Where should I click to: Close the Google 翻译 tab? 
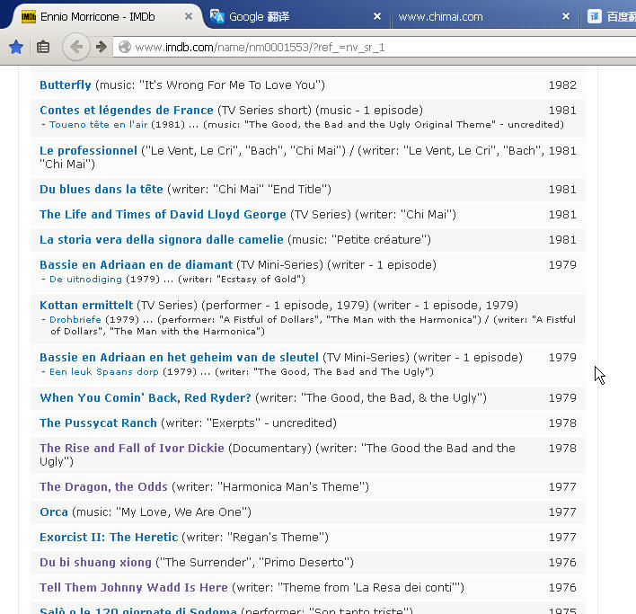pos(377,16)
